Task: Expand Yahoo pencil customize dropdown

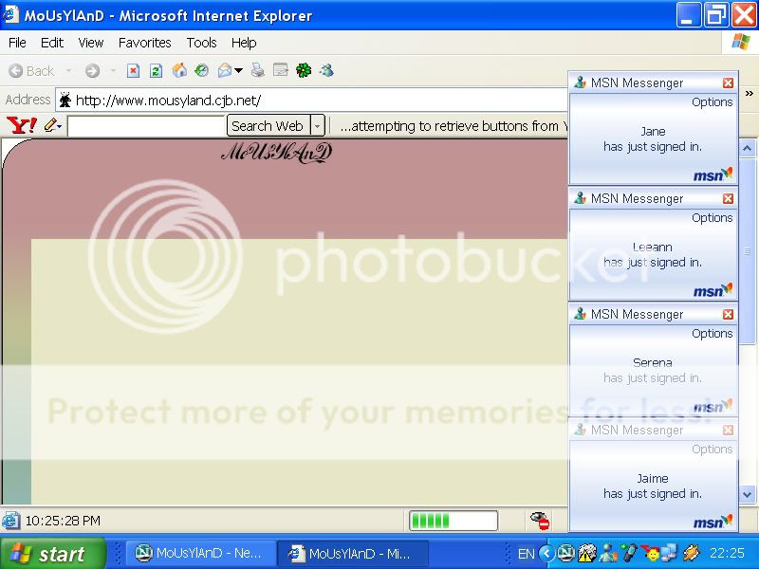Action: pos(53,125)
